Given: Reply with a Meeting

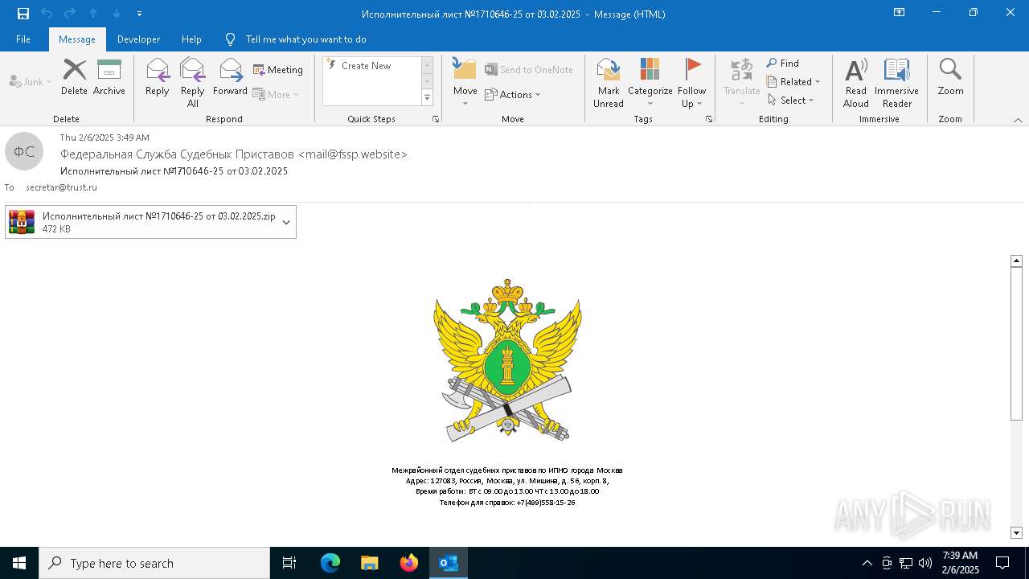Looking at the screenshot, I should (278, 70).
